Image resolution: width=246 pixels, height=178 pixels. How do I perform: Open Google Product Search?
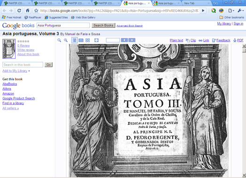point(19,98)
